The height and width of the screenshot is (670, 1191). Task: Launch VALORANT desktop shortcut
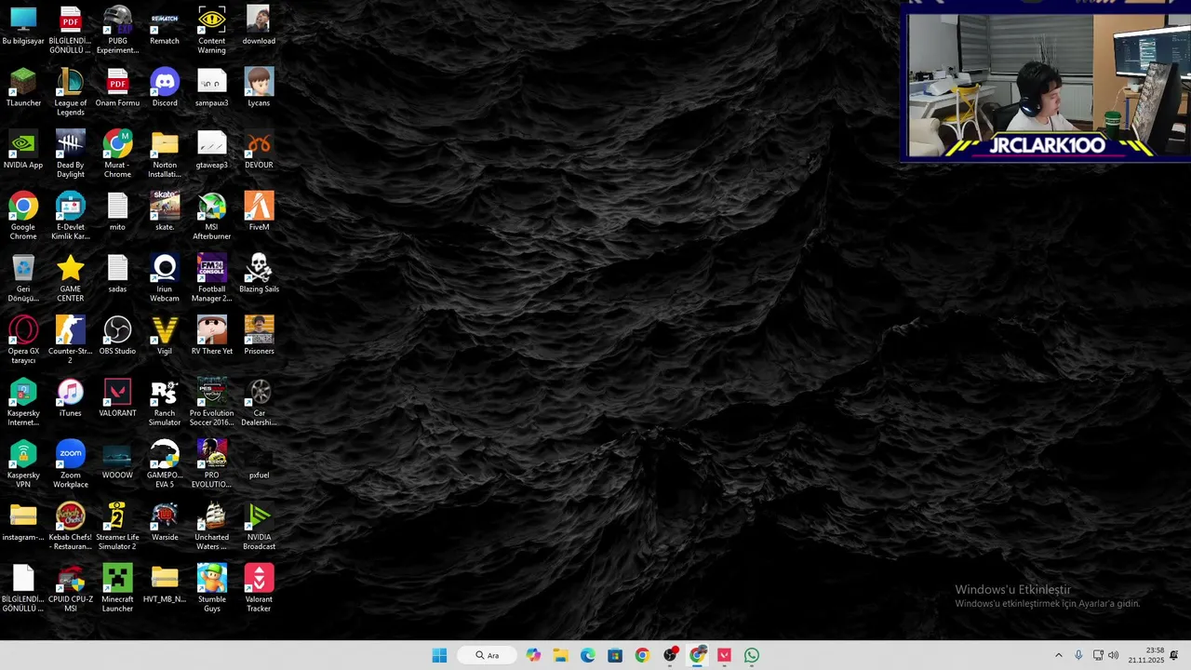(x=117, y=398)
